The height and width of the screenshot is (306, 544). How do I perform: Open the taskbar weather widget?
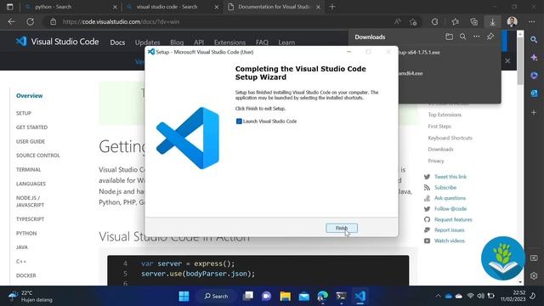click(31, 297)
